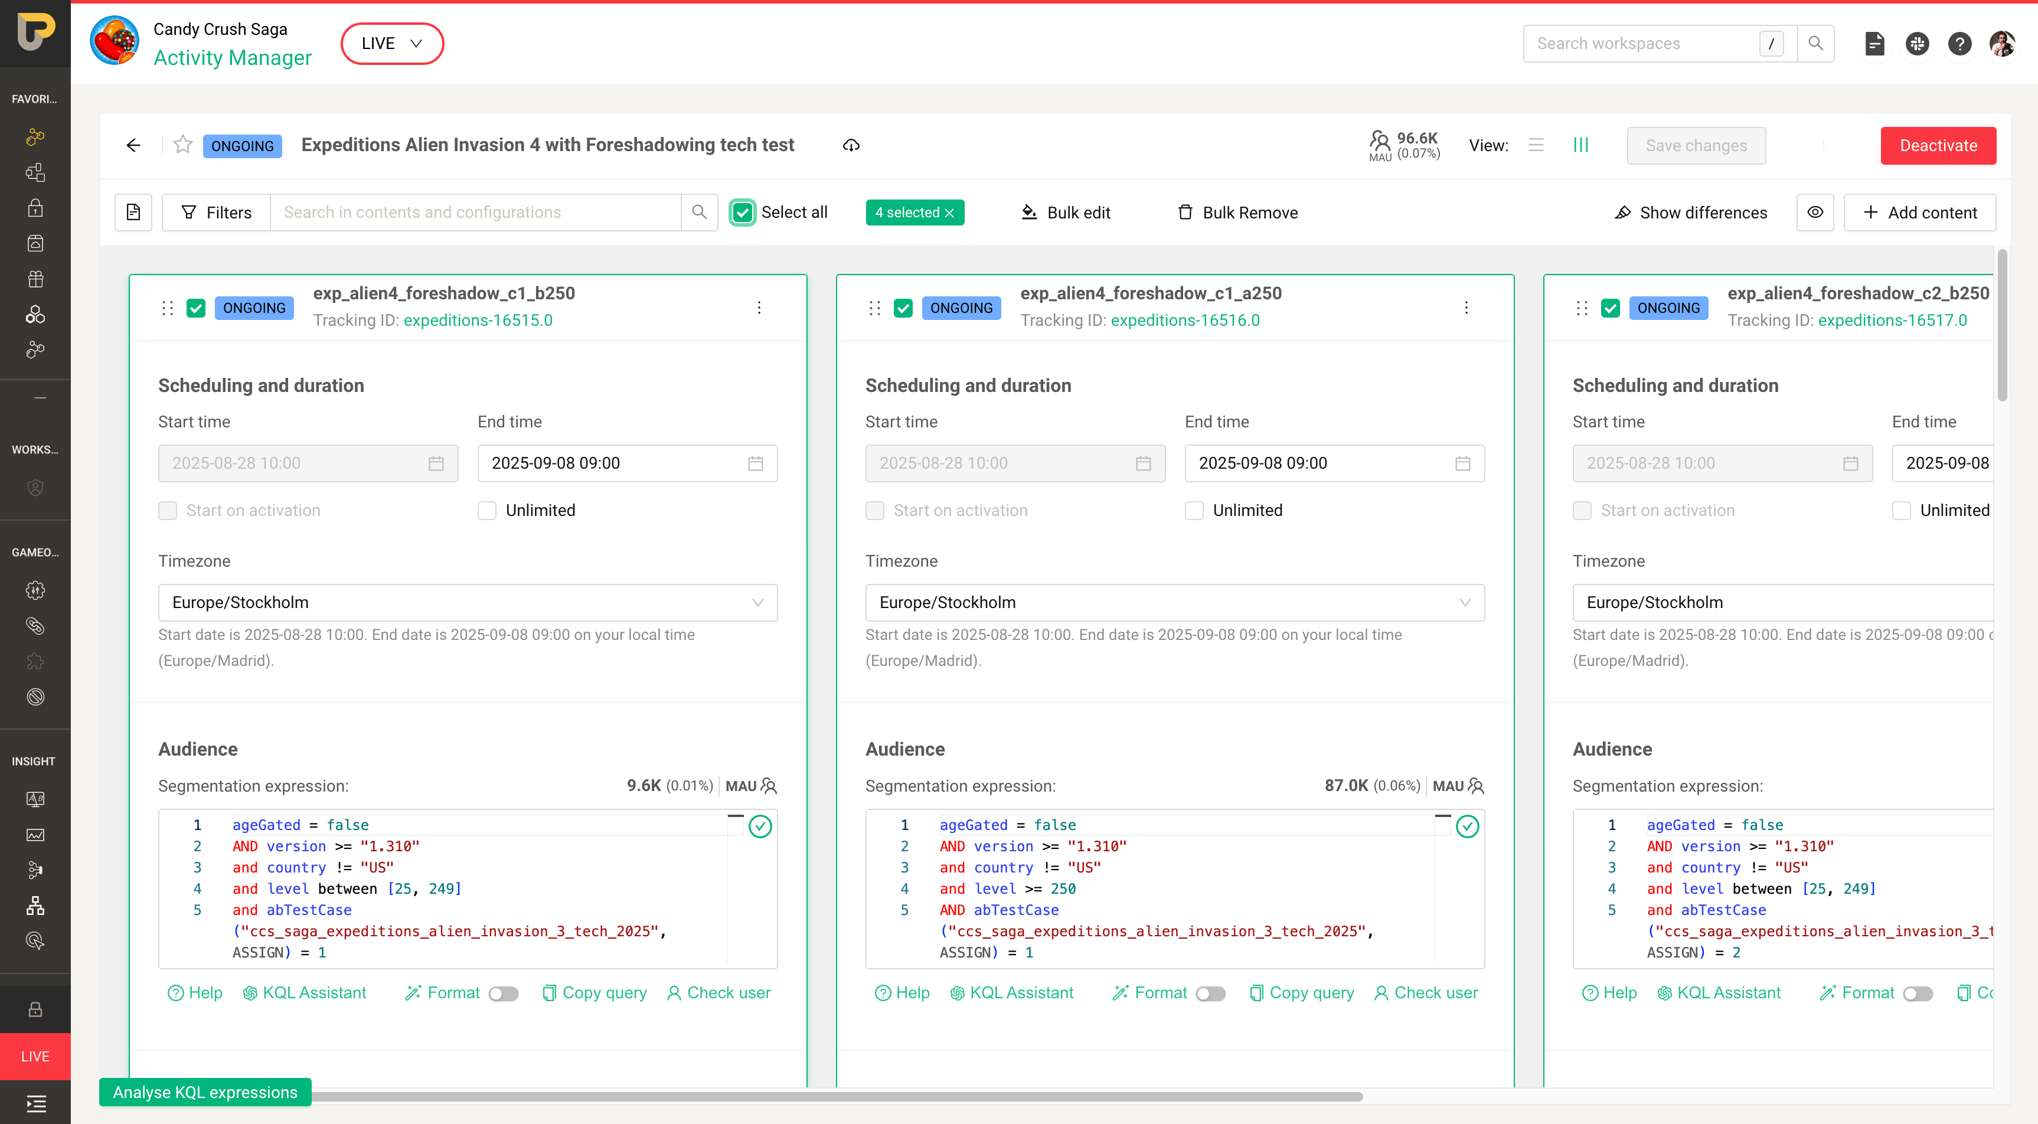Click the red Deactivate button
2038x1124 pixels.
pyautogui.click(x=1938, y=146)
